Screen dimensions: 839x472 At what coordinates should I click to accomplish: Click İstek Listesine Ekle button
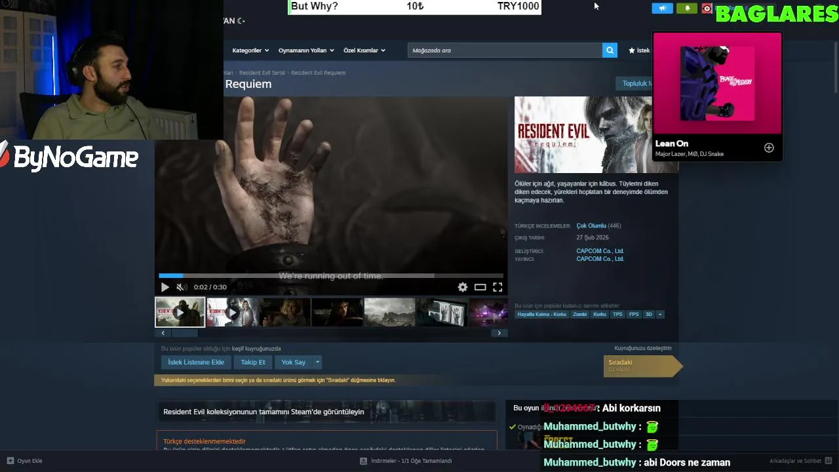196,362
